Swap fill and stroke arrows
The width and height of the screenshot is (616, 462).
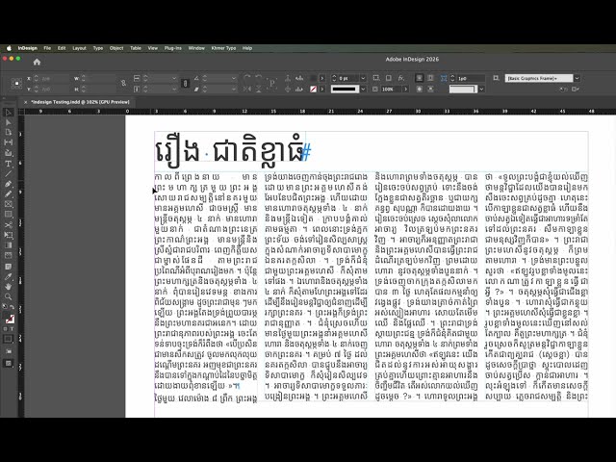(13, 307)
